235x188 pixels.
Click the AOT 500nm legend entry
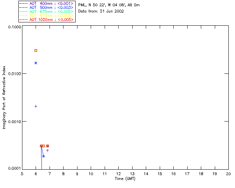pos(46,7)
